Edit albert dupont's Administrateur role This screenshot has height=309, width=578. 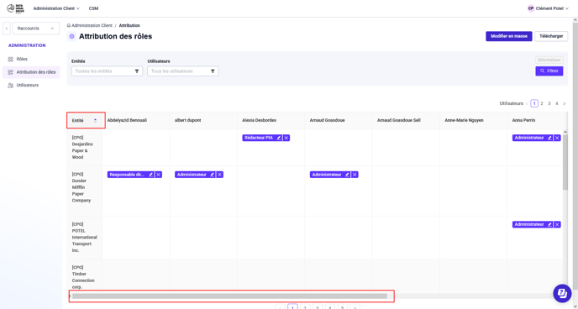coord(212,175)
